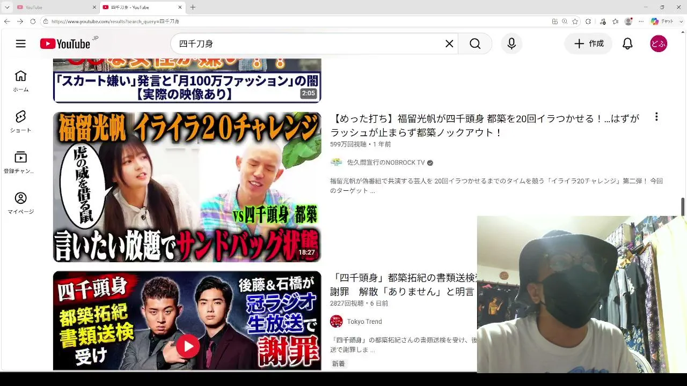Click the 新着 badge on Tokyo Trend video
687x386 pixels.
click(x=339, y=364)
